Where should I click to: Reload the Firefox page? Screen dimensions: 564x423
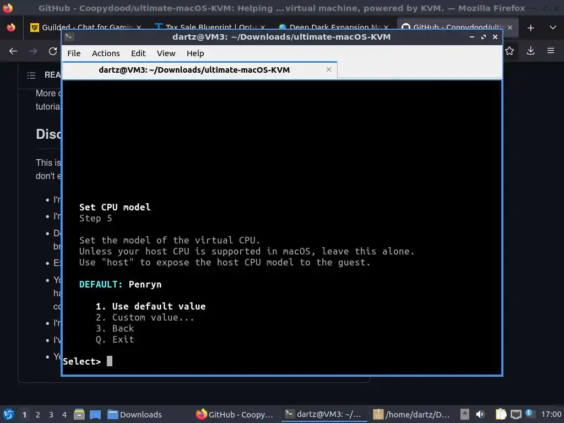(x=53, y=51)
